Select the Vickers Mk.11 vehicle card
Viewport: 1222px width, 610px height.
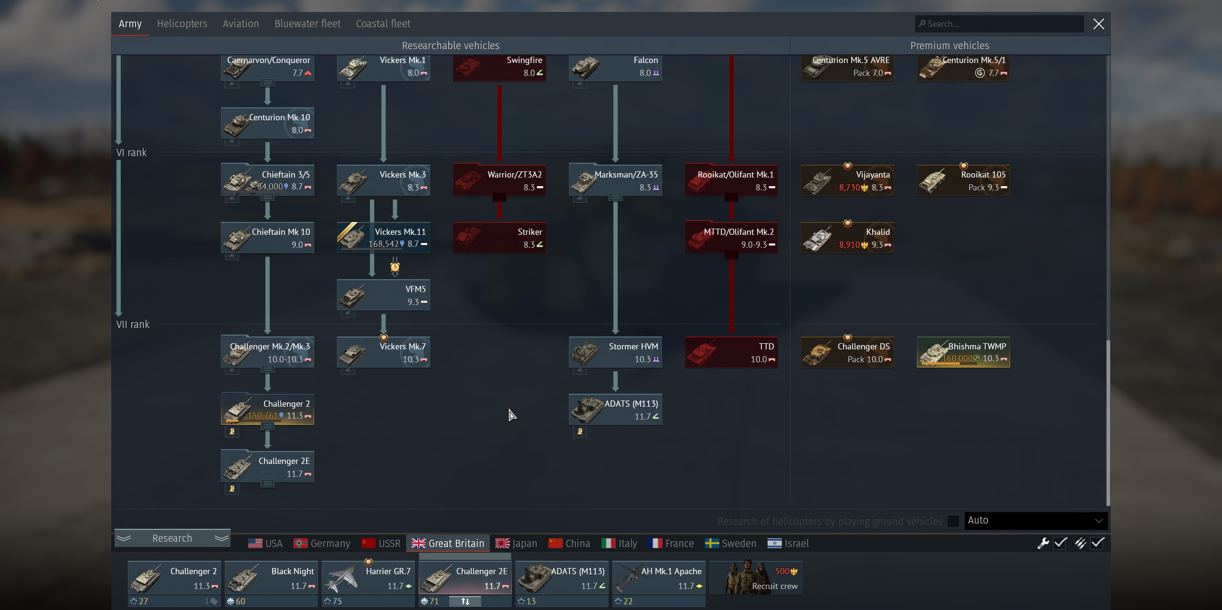tap(383, 237)
